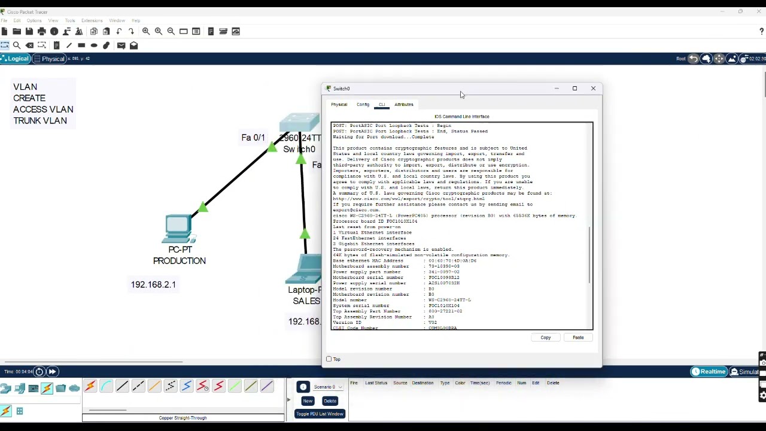
Task: Click the scenario info icon
Action: pyautogui.click(x=303, y=387)
